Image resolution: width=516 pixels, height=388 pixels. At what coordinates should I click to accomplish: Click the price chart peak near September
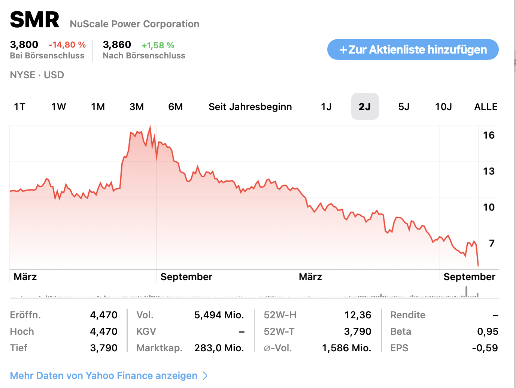(150, 127)
